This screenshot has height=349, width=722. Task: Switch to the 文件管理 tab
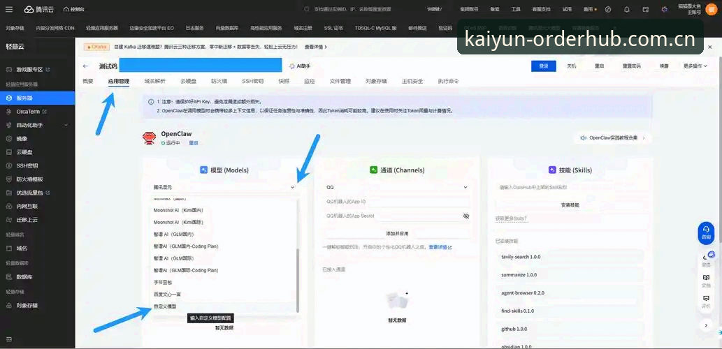click(x=340, y=82)
